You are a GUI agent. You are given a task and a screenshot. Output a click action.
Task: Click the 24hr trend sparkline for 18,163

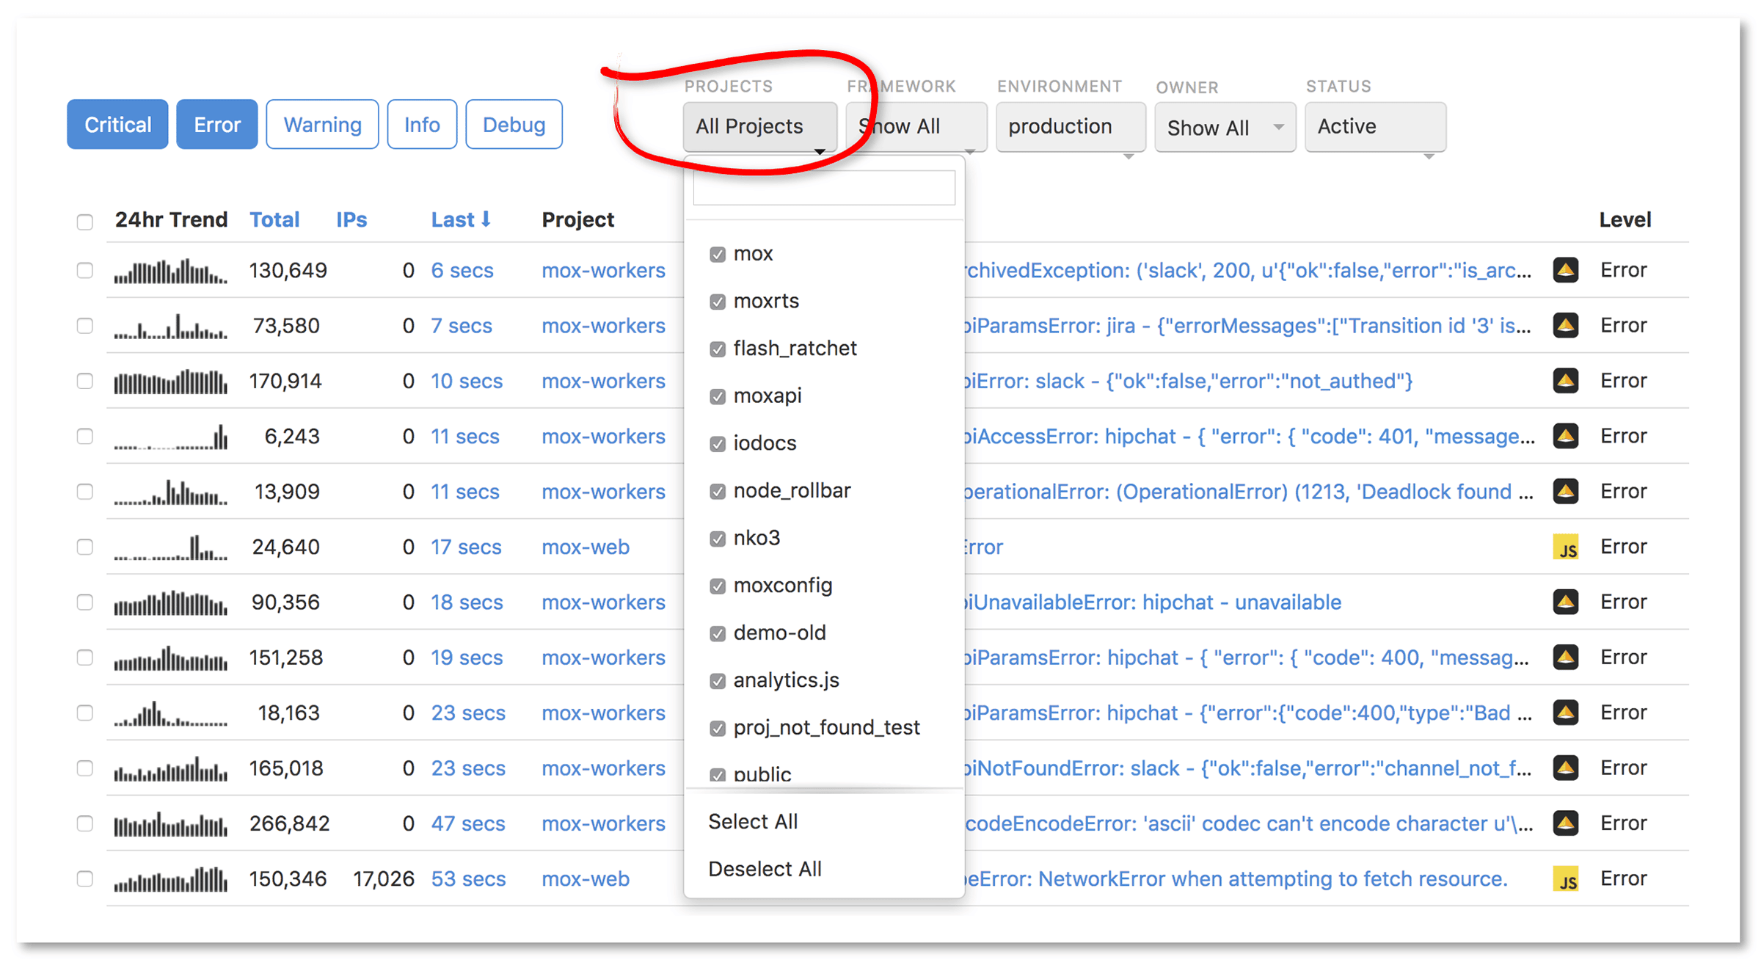[x=170, y=713]
